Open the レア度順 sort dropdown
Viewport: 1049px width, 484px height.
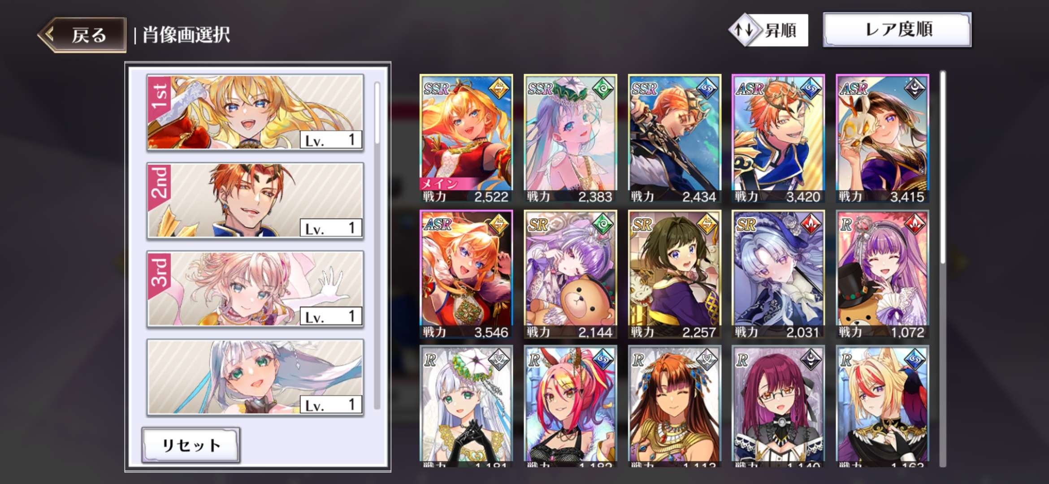[x=897, y=30]
